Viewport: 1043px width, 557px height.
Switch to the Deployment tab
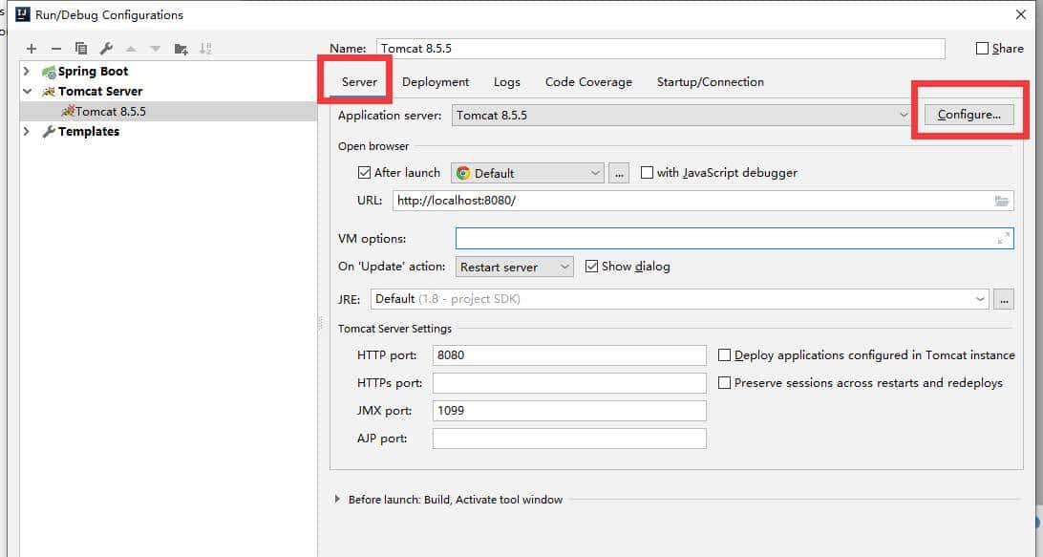click(x=435, y=82)
